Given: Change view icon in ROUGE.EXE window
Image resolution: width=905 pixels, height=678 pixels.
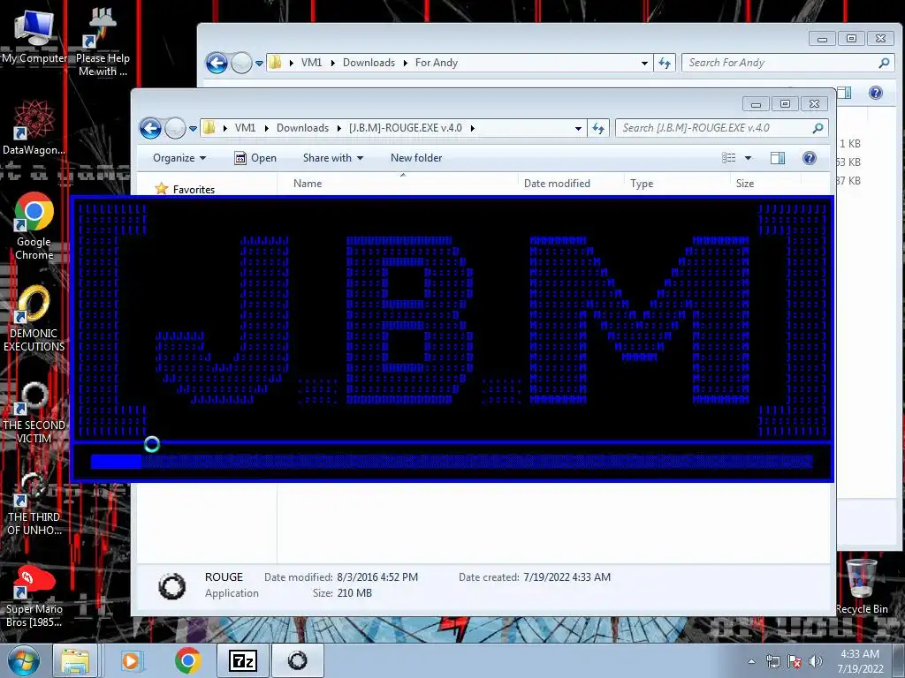Looking at the screenshot, I should coord(729,158).
